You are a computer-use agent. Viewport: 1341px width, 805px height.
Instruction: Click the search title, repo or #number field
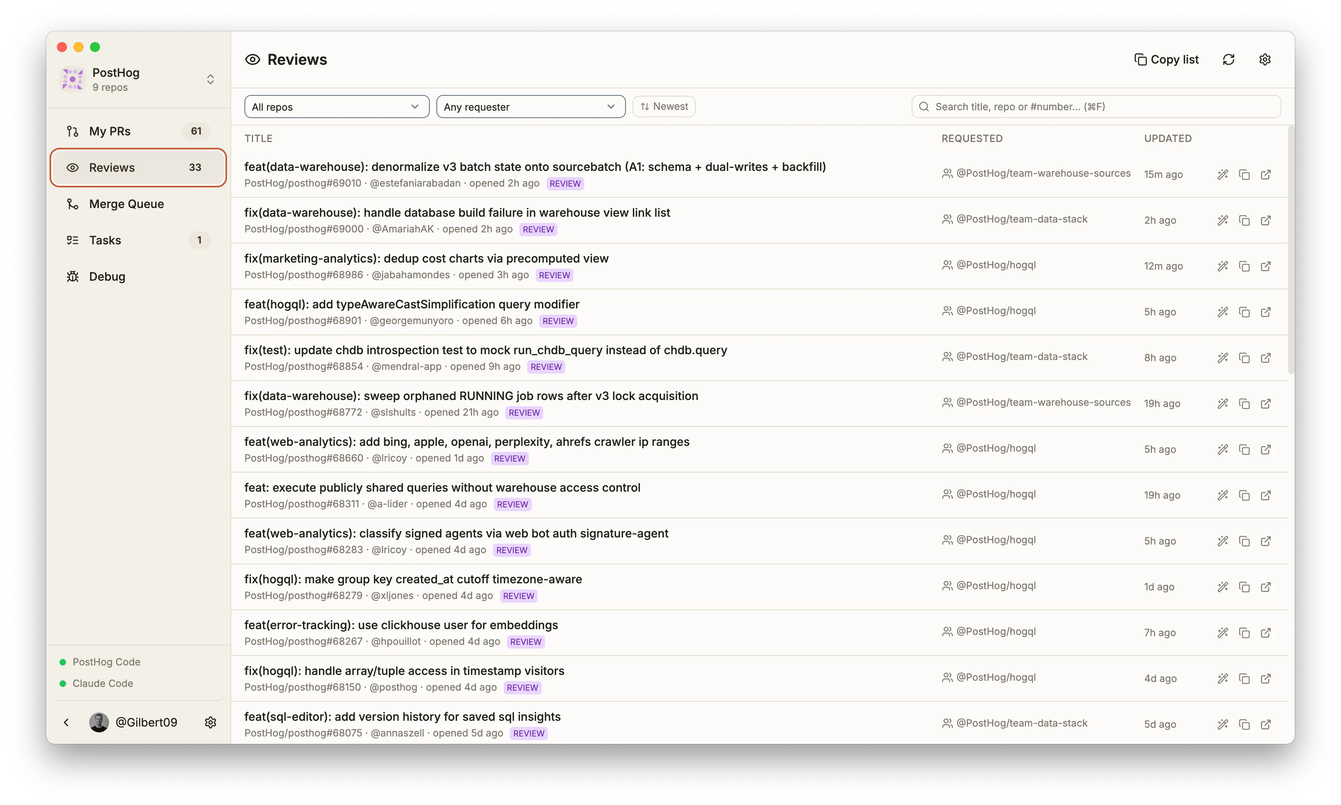click(x=1096, y=107)
